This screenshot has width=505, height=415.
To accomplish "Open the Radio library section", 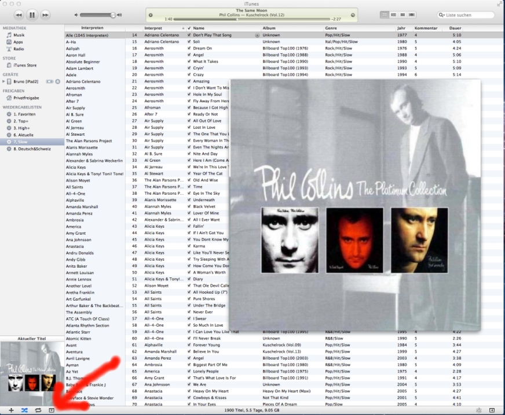I will 19,49.
